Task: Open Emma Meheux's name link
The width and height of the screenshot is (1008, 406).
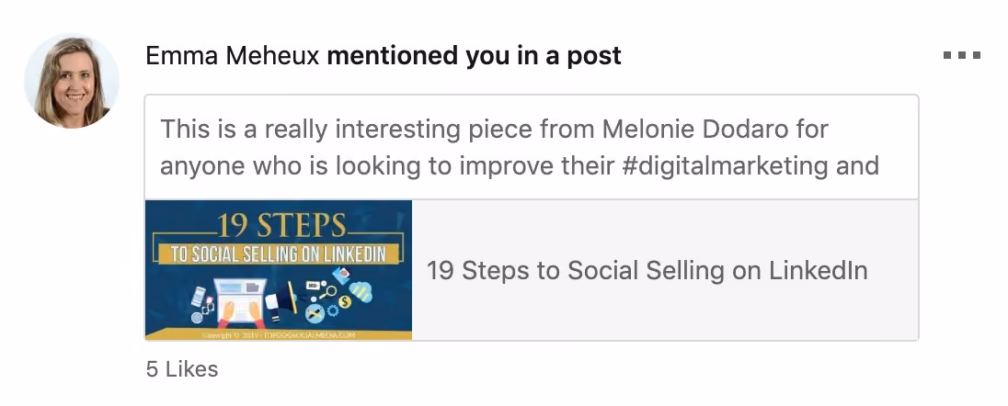Action: click(x=232, y=56)
